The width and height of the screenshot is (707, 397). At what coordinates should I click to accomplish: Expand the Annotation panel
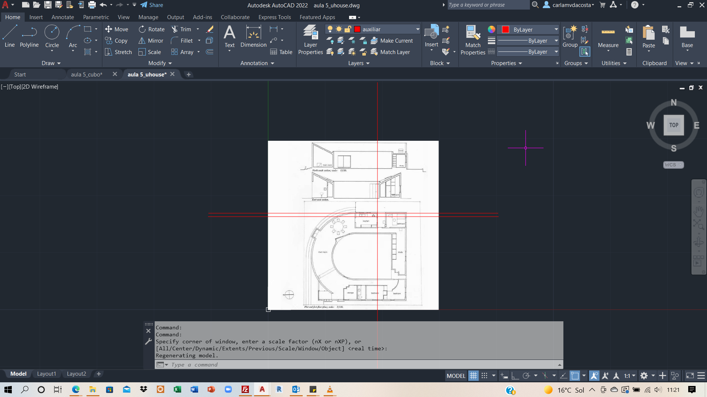[x=257, y=63]
